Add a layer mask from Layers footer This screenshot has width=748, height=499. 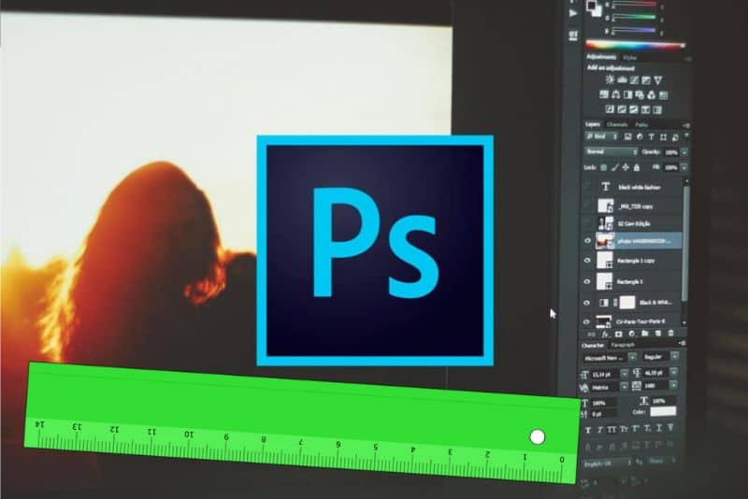(619, 335)
